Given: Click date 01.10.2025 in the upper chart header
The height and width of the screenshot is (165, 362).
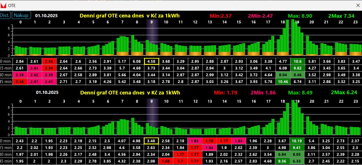Looking at the screenshot, I should [x=46, y=16].
